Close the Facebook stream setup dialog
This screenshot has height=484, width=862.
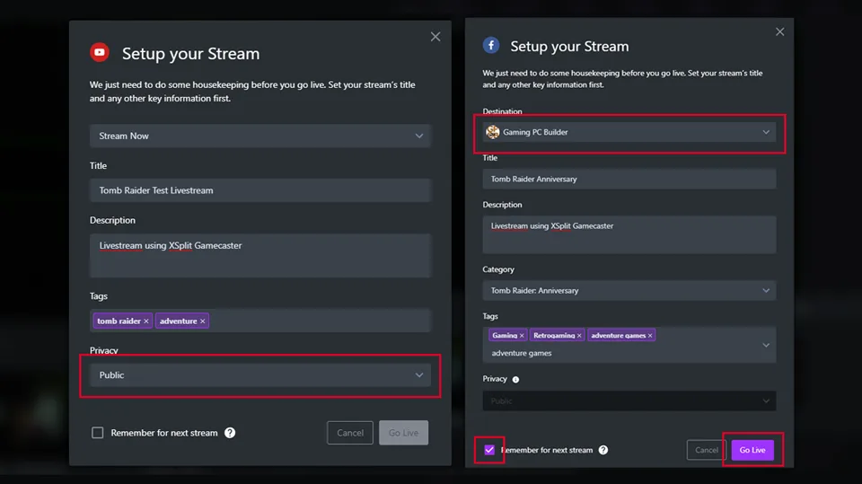tap(779, 32)
